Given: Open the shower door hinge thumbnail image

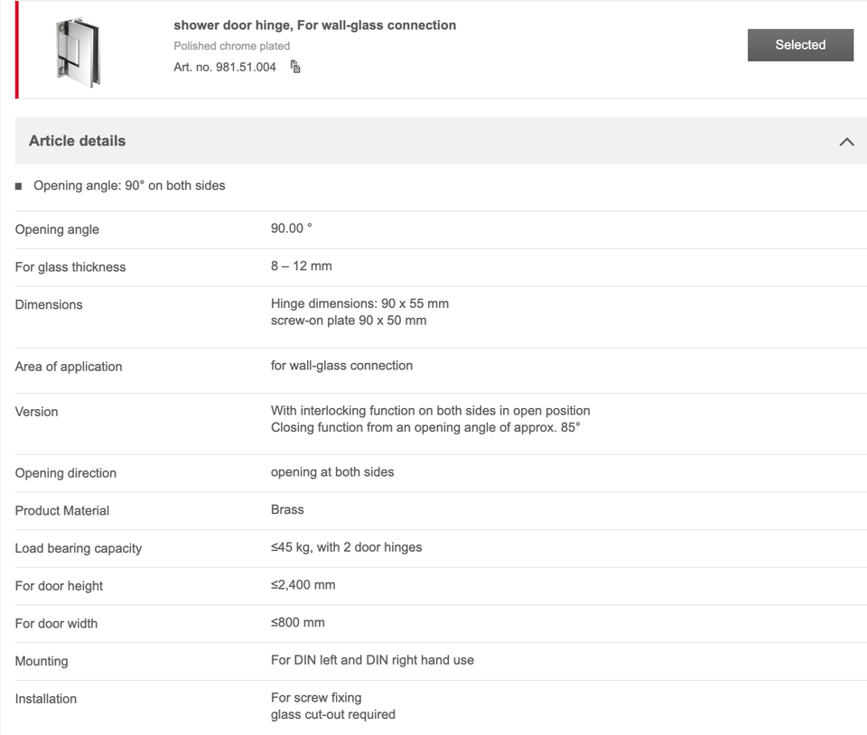Looking at the screenshot, I should (78, 51).
